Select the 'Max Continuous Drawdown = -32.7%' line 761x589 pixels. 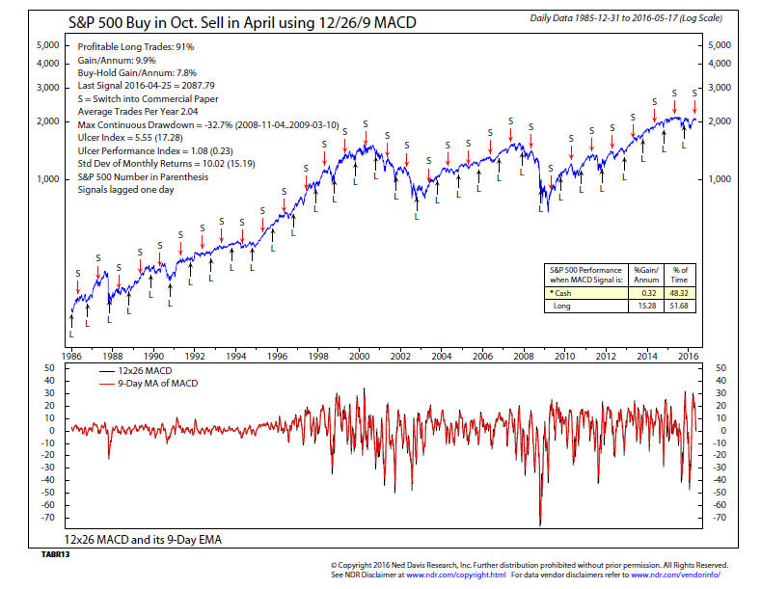click(208, 125)
